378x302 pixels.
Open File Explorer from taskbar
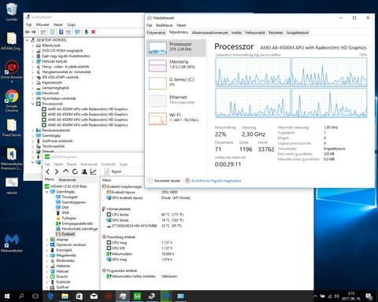(x=65, y=296)
